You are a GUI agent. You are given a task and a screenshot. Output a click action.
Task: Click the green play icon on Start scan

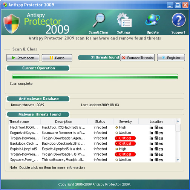point(14,58)
